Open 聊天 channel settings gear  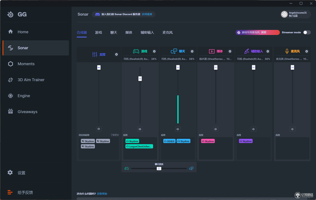click(x=192, y=51)
